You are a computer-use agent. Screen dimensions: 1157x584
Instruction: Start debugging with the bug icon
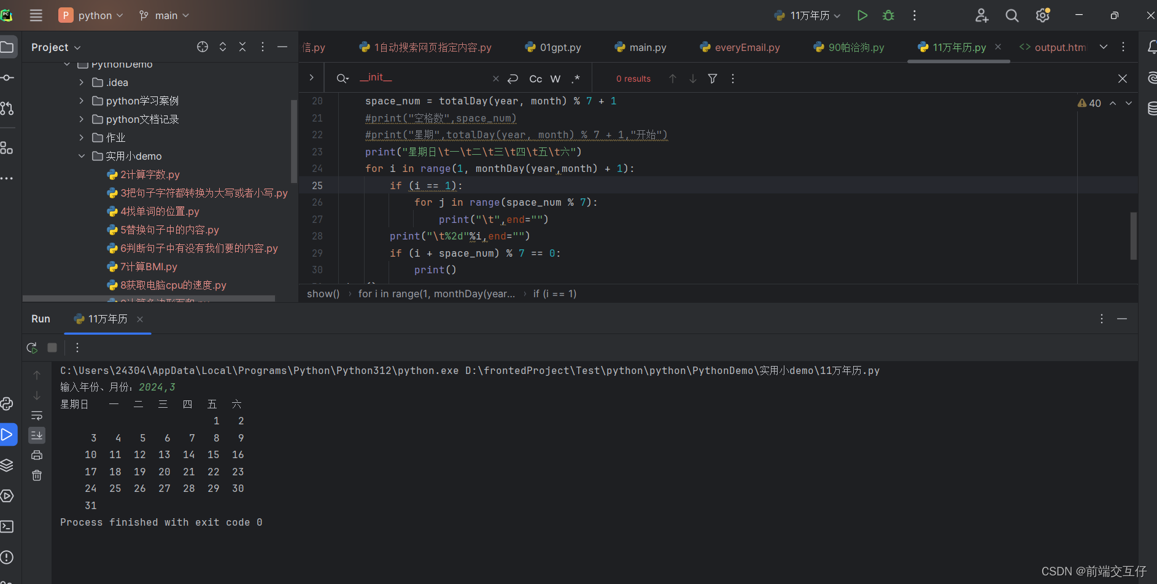(x=888, y=15)
